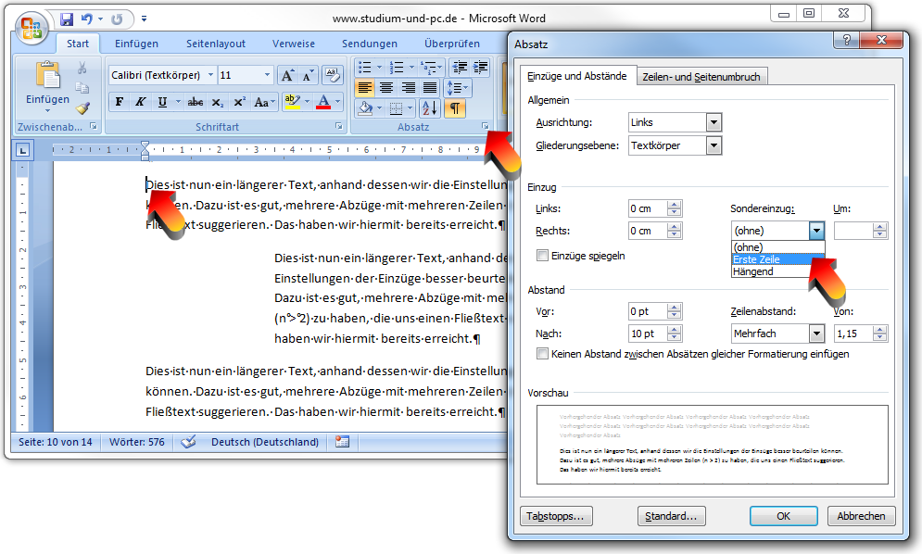Increase font size with large A
The image size is (922, 554).
point(287,75)
